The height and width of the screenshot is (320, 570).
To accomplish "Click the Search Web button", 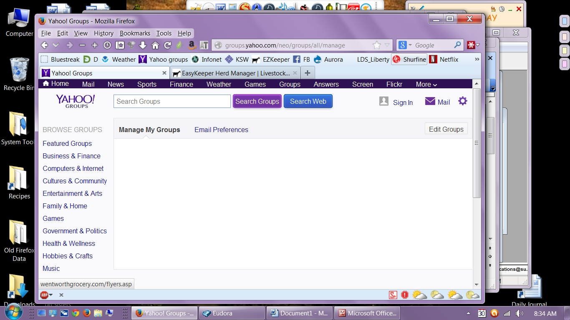I will click(x=308, y=101).
